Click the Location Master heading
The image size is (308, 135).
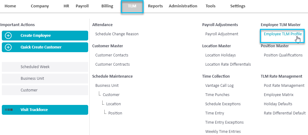[216, 46]
